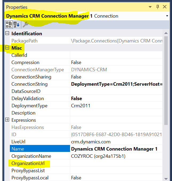Select the DelayValidation property

pos(40,99)
